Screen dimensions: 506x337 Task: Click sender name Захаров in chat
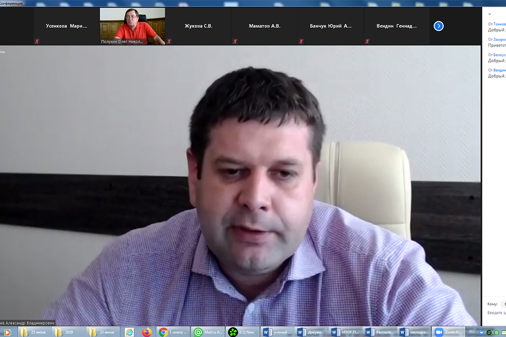[499, 39]
